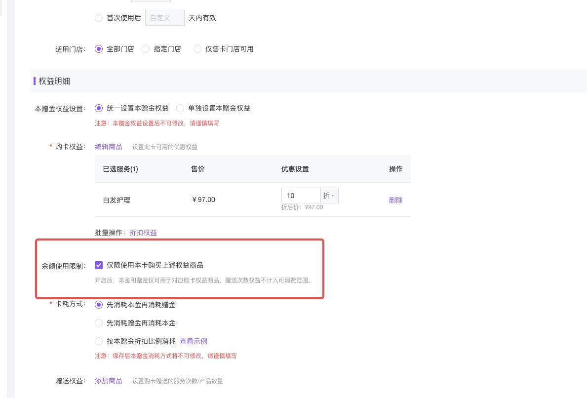Click the 售价 column header

click(198, 169)
